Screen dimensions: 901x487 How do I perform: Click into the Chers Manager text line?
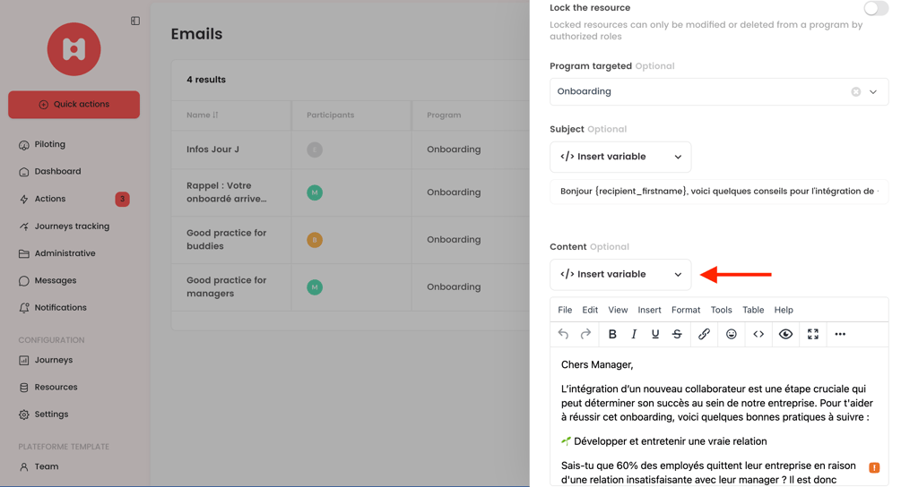pos(597,365)
